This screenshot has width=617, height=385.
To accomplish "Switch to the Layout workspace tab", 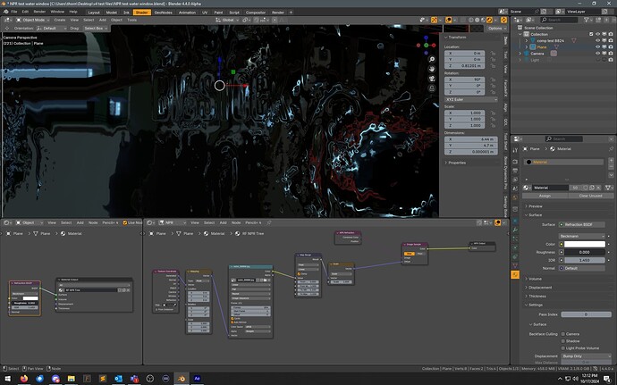I will point(94,13).
